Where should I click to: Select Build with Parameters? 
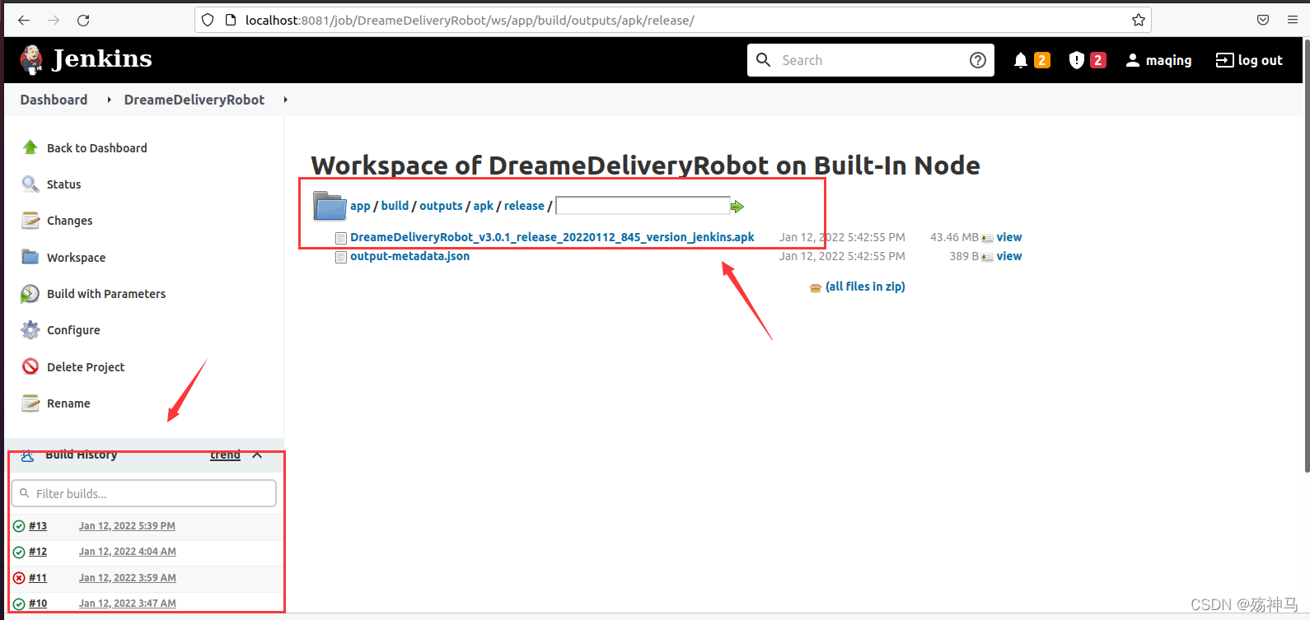point(106,294)
